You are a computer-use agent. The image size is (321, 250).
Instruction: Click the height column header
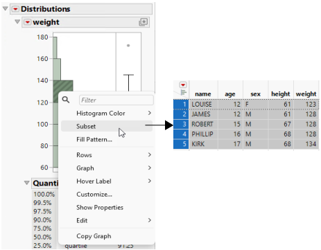(281, 94)
